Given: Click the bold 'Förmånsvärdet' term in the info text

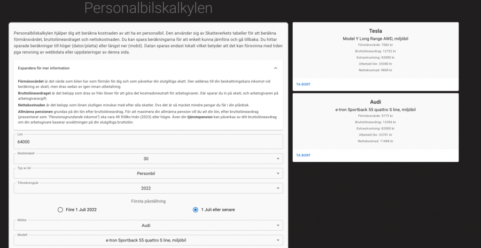Looking at the screenshot, I should click(31, 82).
